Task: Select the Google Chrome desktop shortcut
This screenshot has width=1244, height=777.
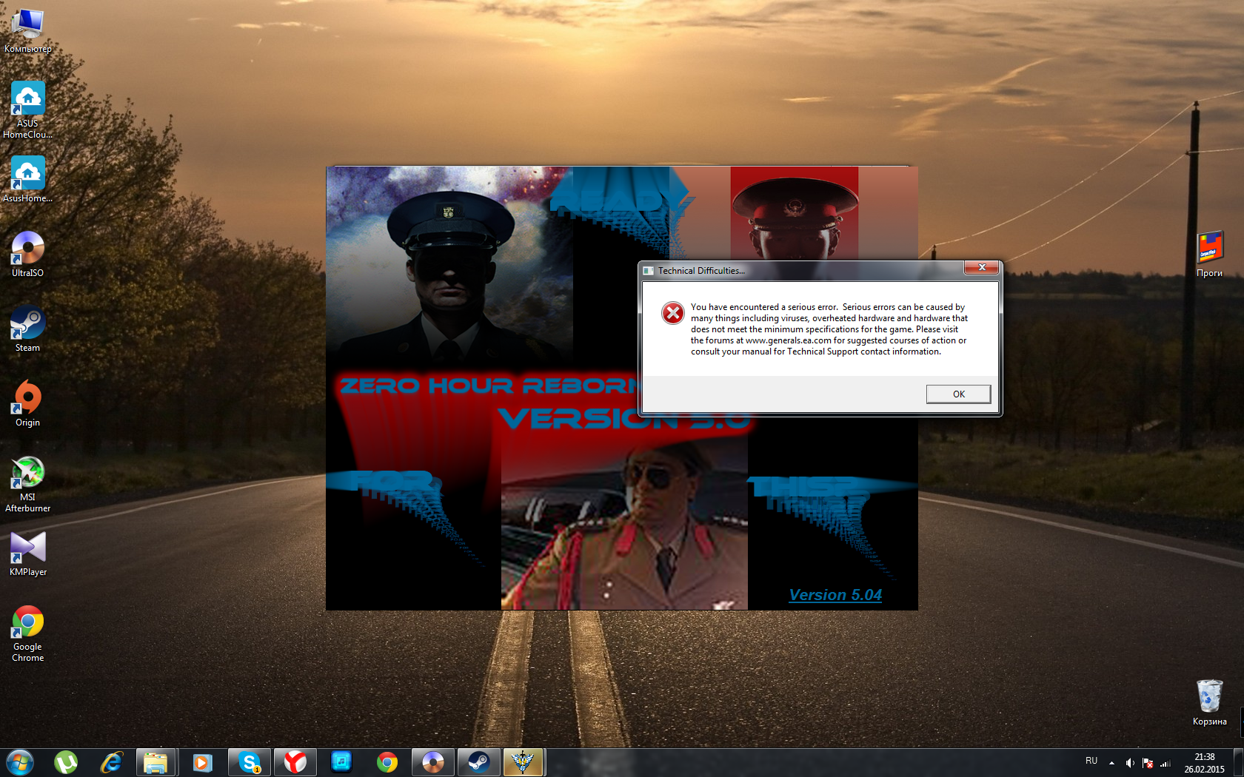Action: pos(28,633)
